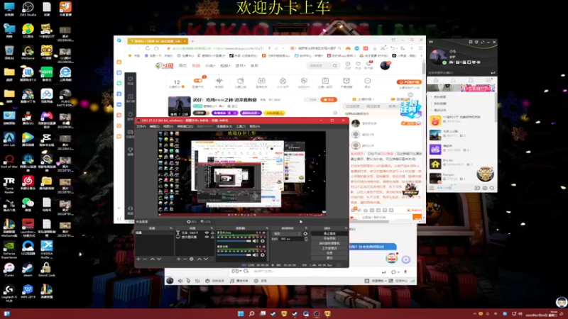Screen dimensions: 568x319
Task: Open the Edit menu in OBS
Action: (x=155, y=126)
